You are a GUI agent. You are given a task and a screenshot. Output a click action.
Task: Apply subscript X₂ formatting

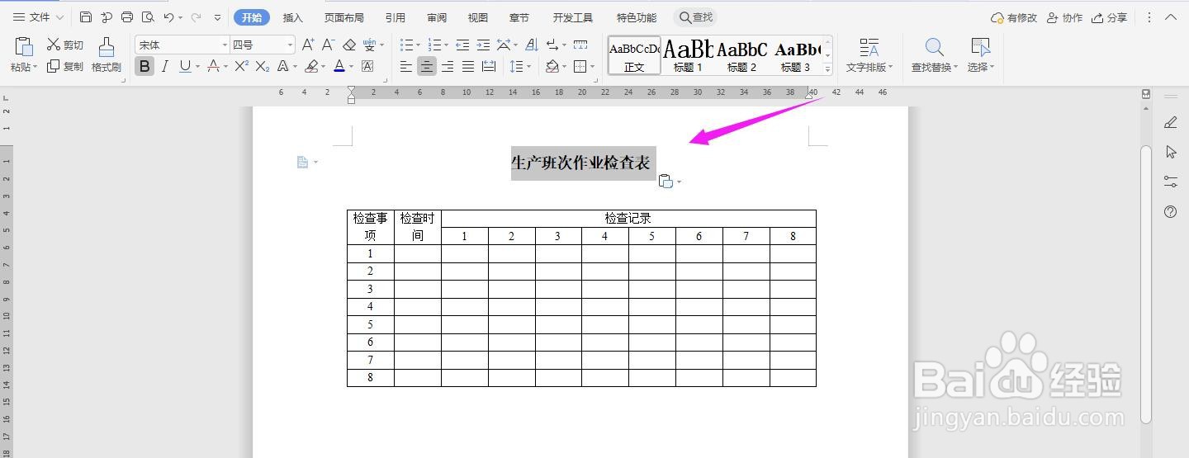pyautogui.click(x=263, y=66)
